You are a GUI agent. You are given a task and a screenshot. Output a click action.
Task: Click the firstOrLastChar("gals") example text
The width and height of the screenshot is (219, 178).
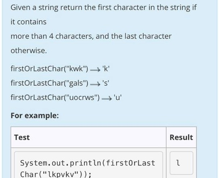50,83
